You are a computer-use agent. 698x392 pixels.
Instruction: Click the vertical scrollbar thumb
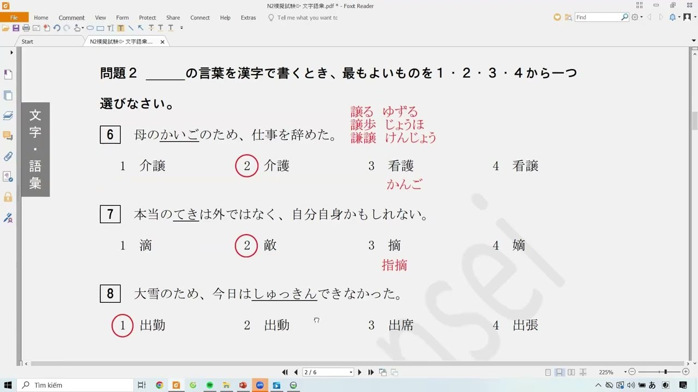click(694, 121)
